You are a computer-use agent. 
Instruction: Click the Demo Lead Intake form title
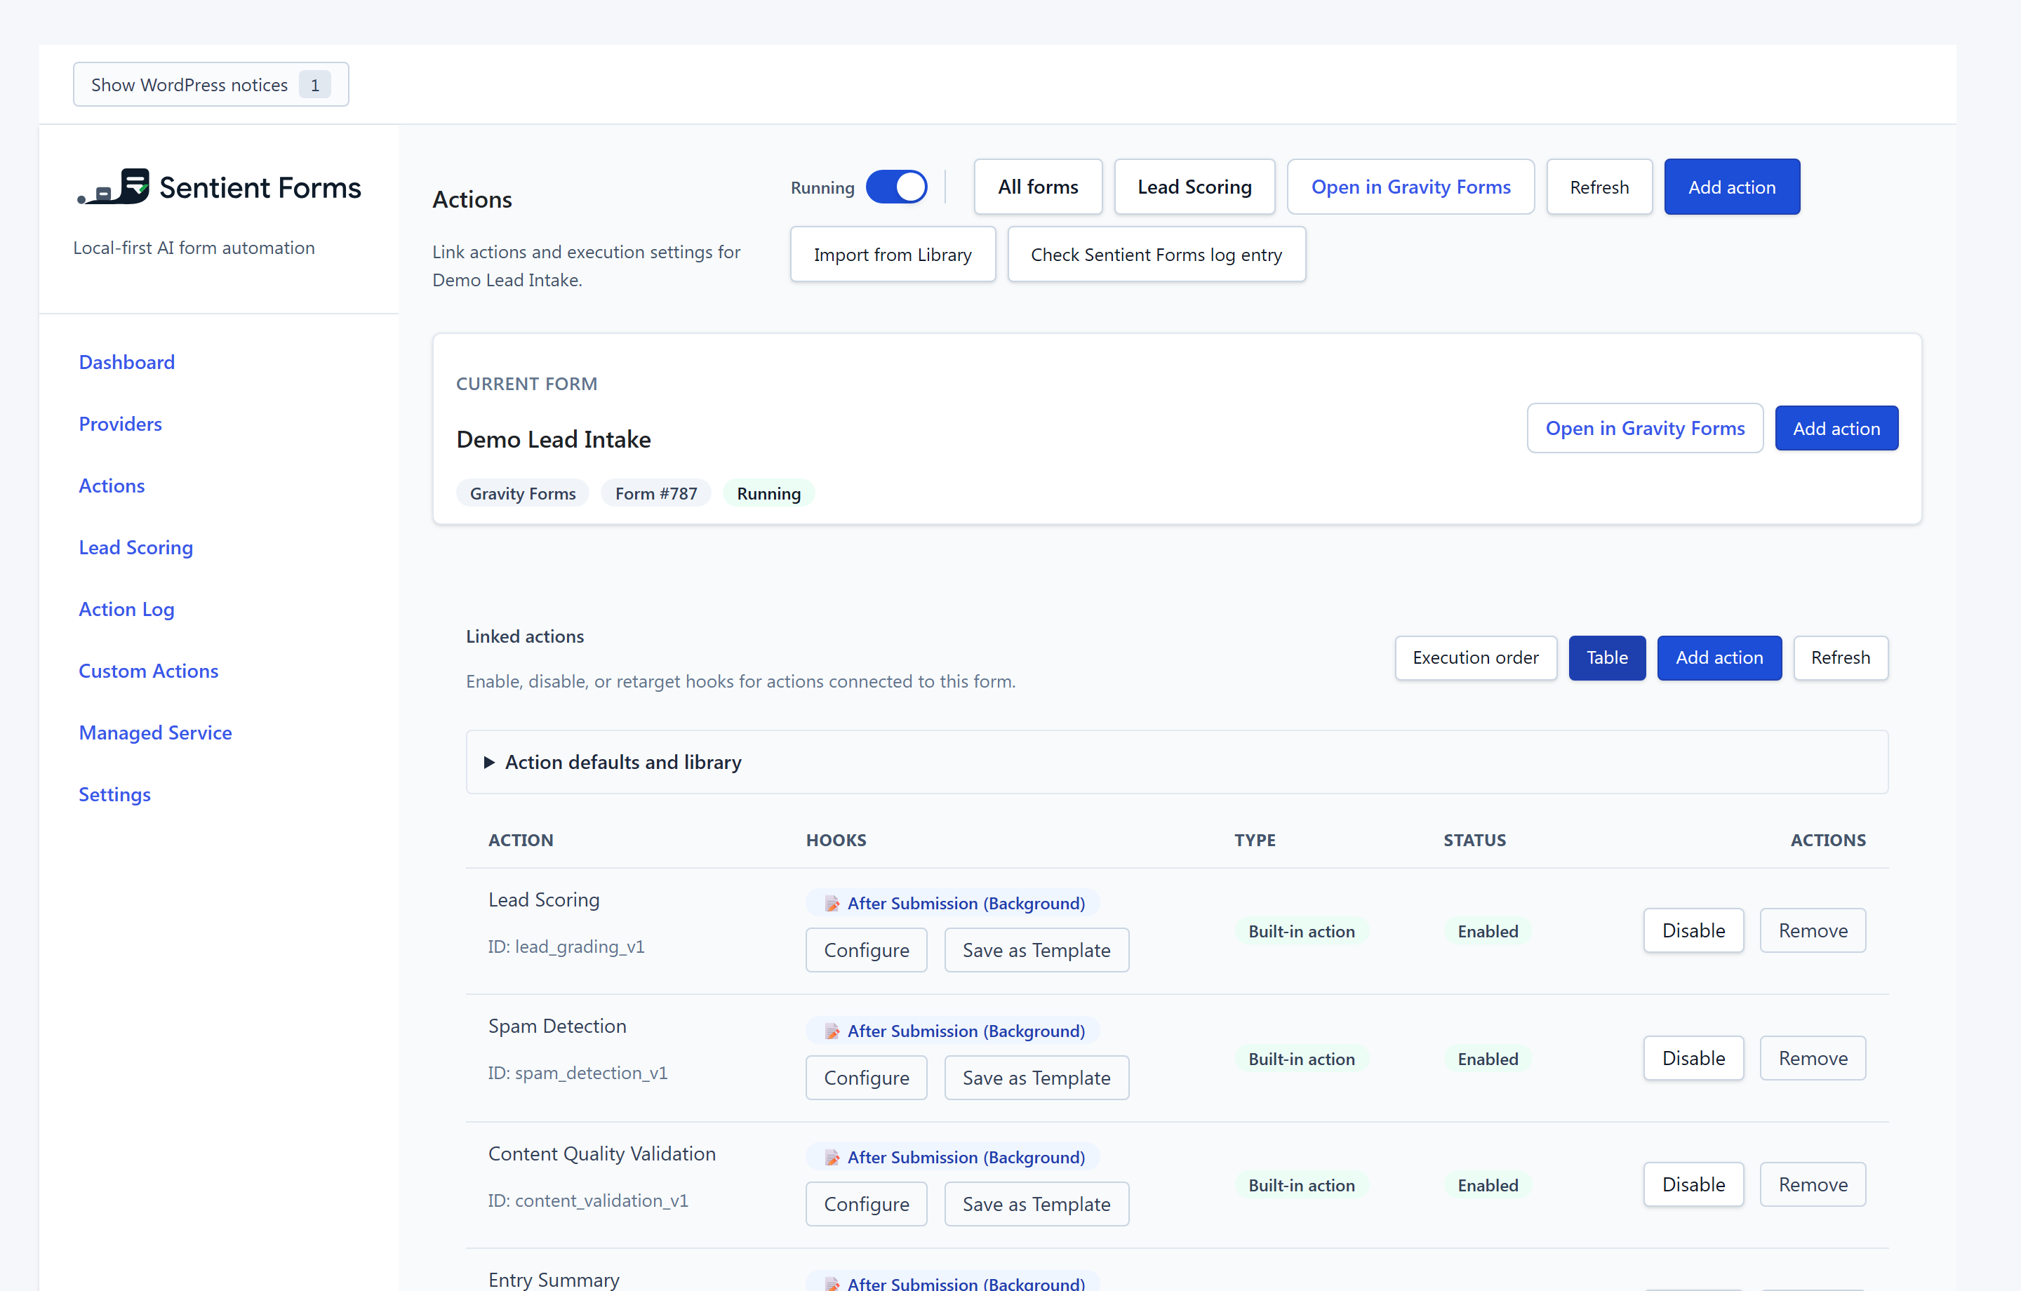[553, 439]
